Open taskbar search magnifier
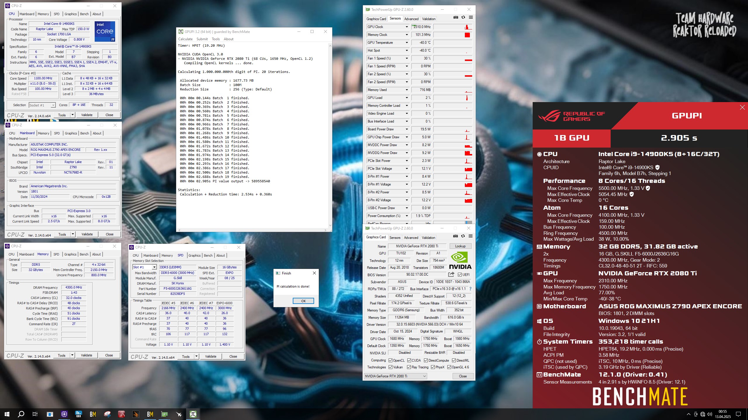 point(21,414)
